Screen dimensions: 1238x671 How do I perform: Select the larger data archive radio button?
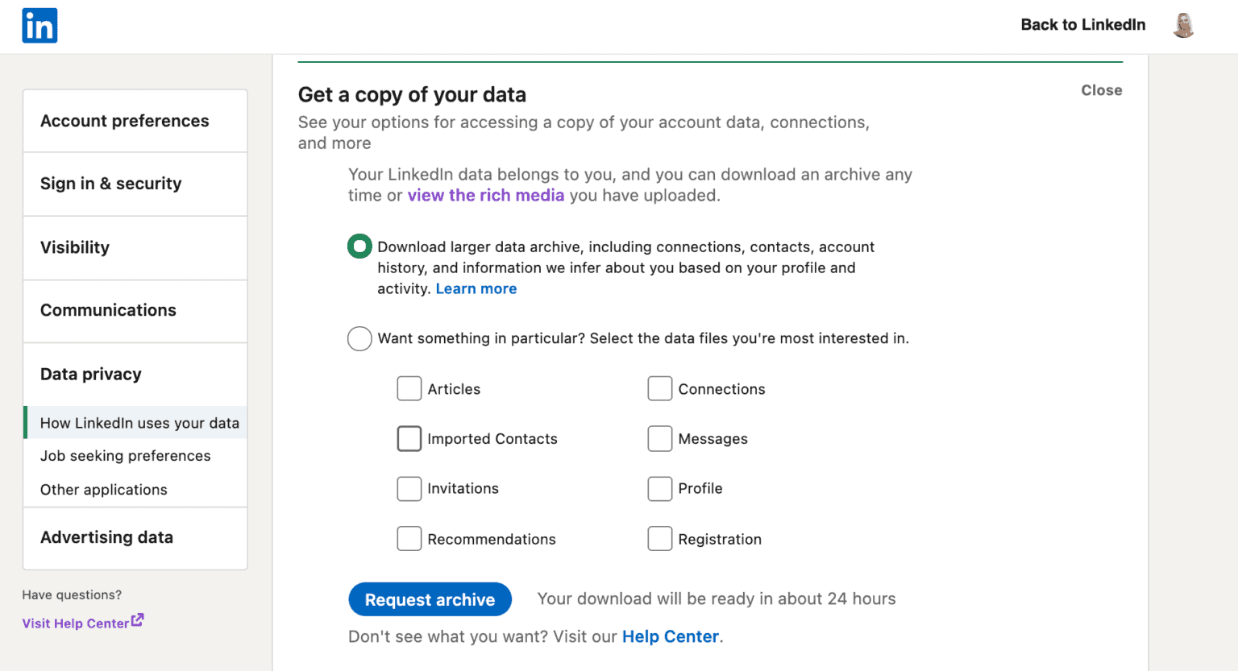359,246
